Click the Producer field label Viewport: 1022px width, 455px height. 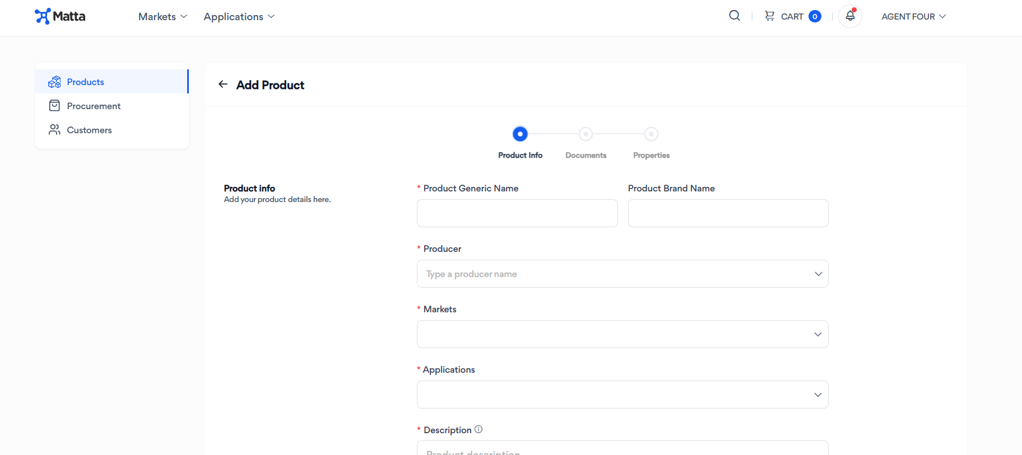(442, 248)
